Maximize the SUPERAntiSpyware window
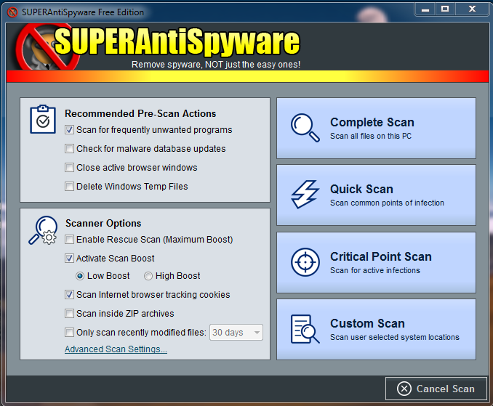493x406 pixels. (445, 9)
